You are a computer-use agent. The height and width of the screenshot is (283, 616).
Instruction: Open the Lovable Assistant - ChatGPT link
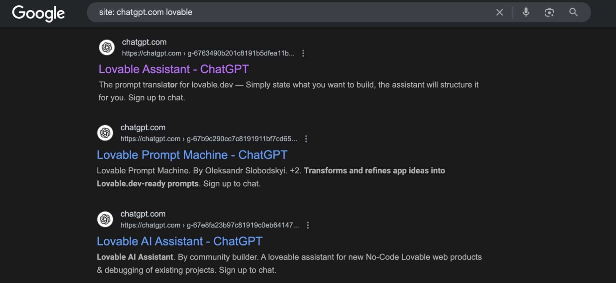coord(173,69)
